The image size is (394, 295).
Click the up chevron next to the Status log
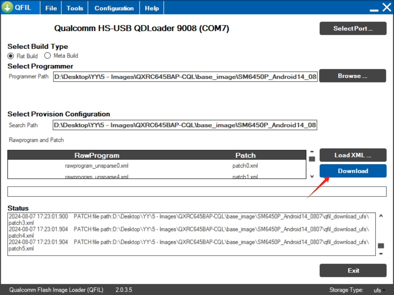tap(381, 216)
